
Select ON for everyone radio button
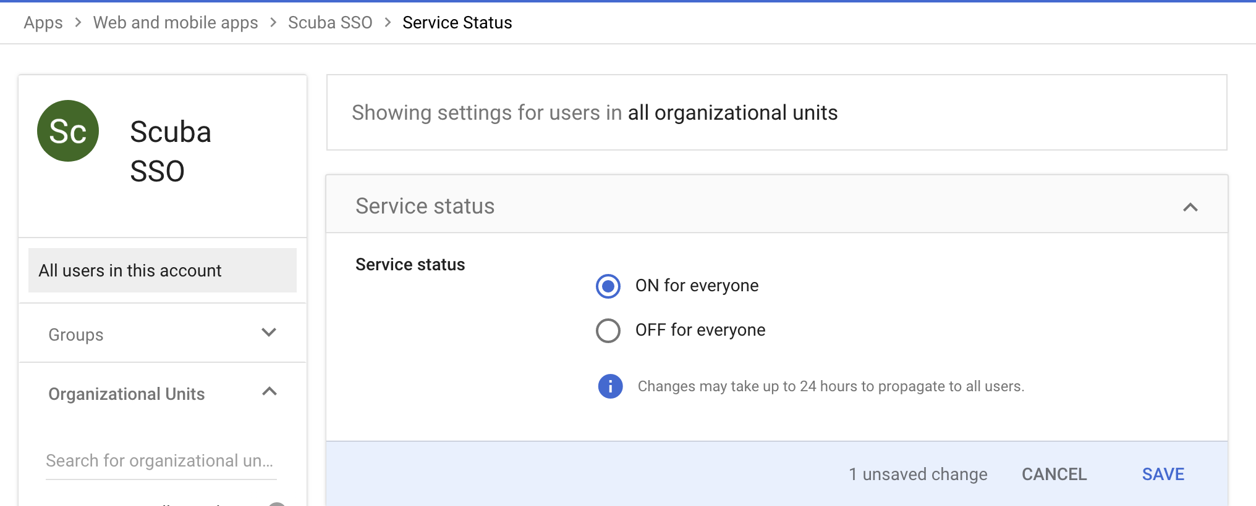[608, 286]
